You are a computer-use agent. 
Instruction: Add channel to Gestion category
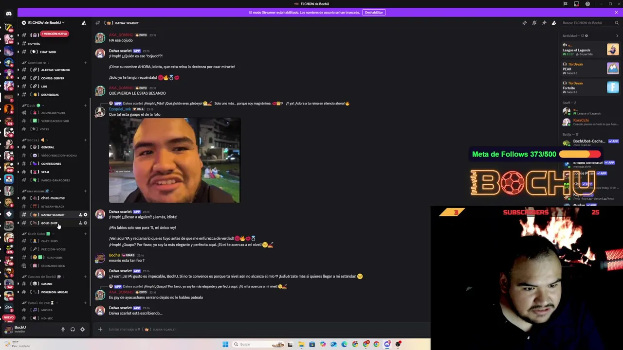pyautogui.click(x=85, y=63)
